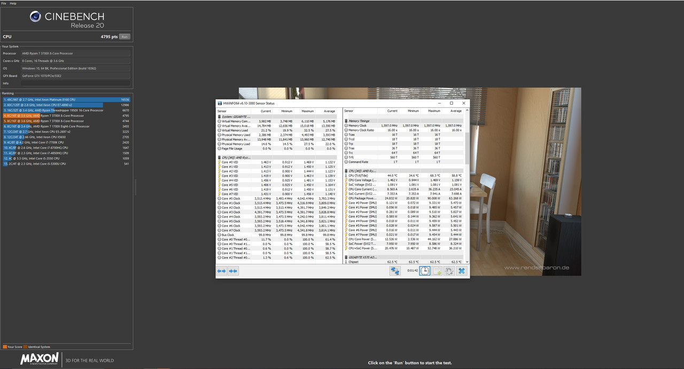Click HWiNFO expand-columns blue arrows icon

221,271
